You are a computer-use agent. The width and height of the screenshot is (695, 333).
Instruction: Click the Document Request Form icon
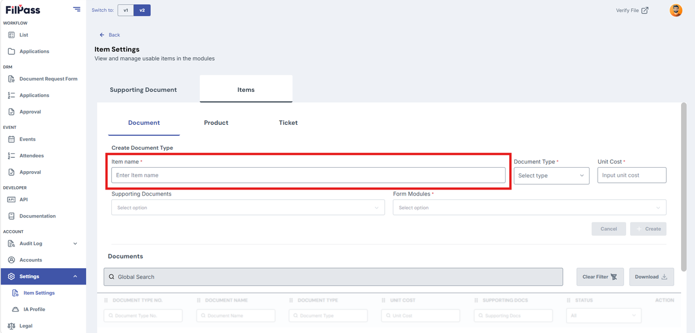(11, 79)
